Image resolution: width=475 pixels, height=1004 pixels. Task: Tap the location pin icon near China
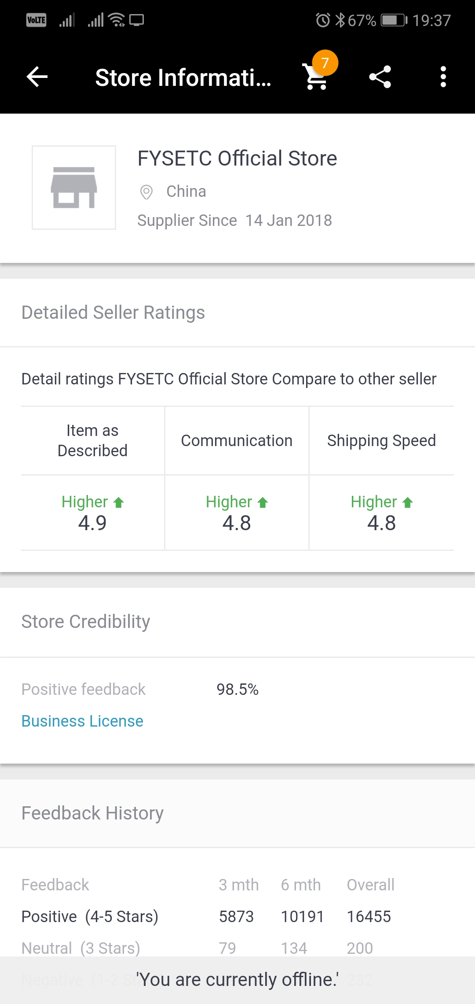(146, 192)
